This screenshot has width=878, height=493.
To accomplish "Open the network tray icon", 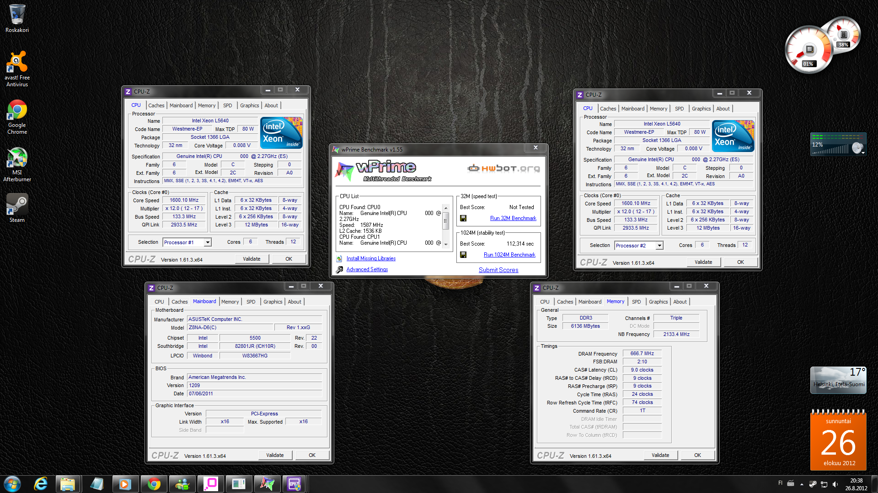I will (824, 484).
